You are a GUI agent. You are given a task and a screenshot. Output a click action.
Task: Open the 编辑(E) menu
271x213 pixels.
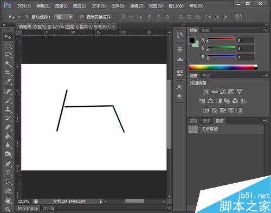coord(43,6)
